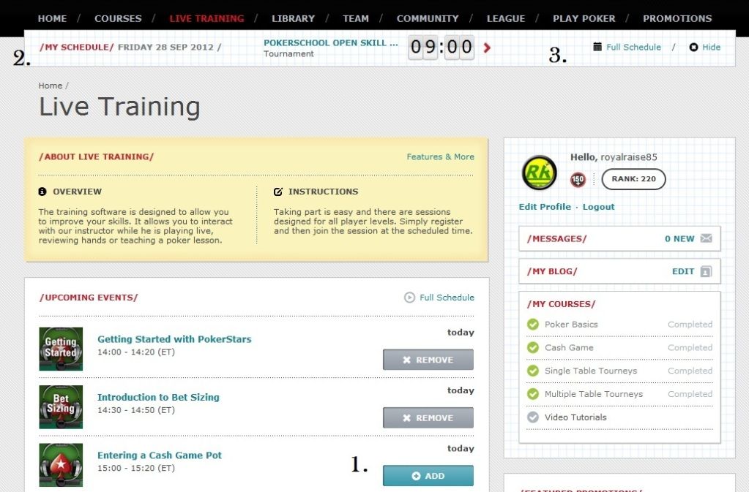
Task: Open the Poker Basics course
Action: pyautogui.click(x=571, y=324)
